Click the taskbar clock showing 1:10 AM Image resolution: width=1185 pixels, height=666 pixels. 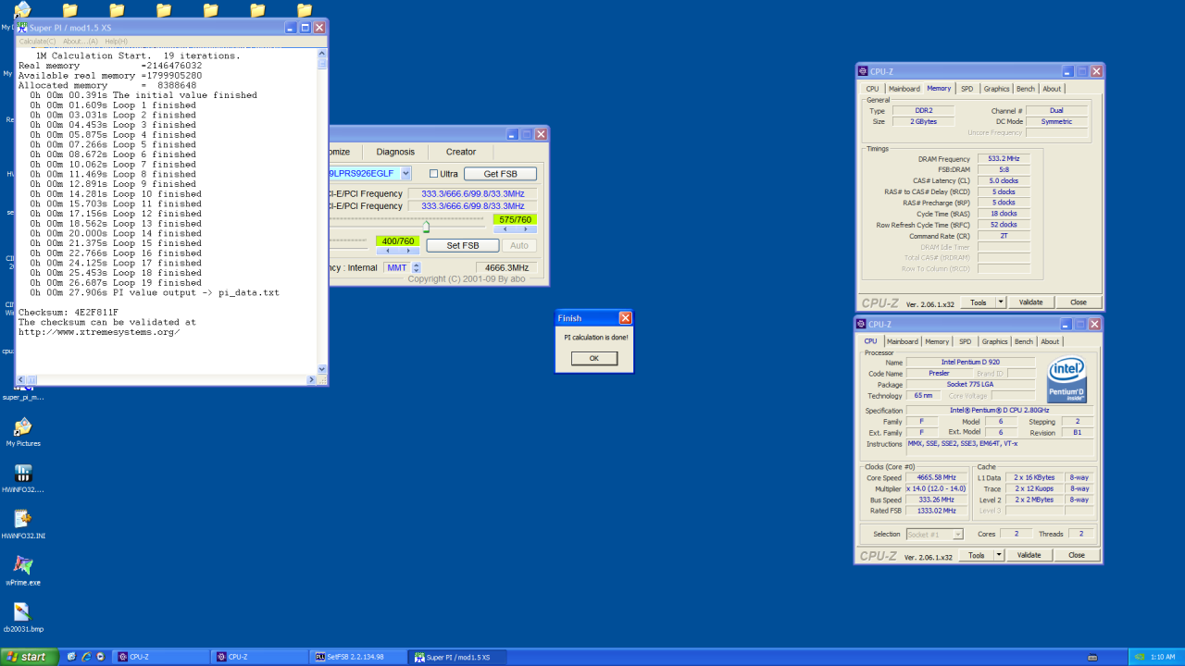pos(1163,657)
